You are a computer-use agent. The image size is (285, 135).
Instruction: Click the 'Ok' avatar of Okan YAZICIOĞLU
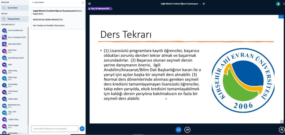pyautogui.click(x=4, y=44)
